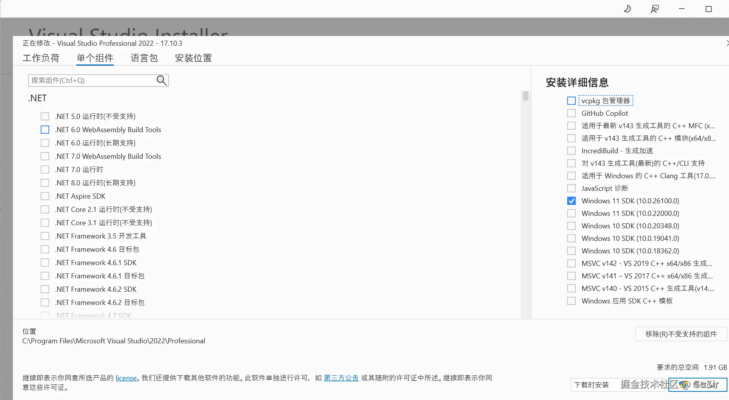729x400 pixels.
Task: Open the 语言包 tab
Action: (x=144, y=58)
